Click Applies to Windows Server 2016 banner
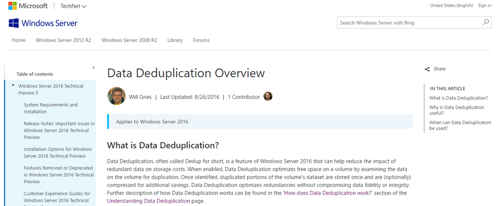 click(x=260, y=122)
